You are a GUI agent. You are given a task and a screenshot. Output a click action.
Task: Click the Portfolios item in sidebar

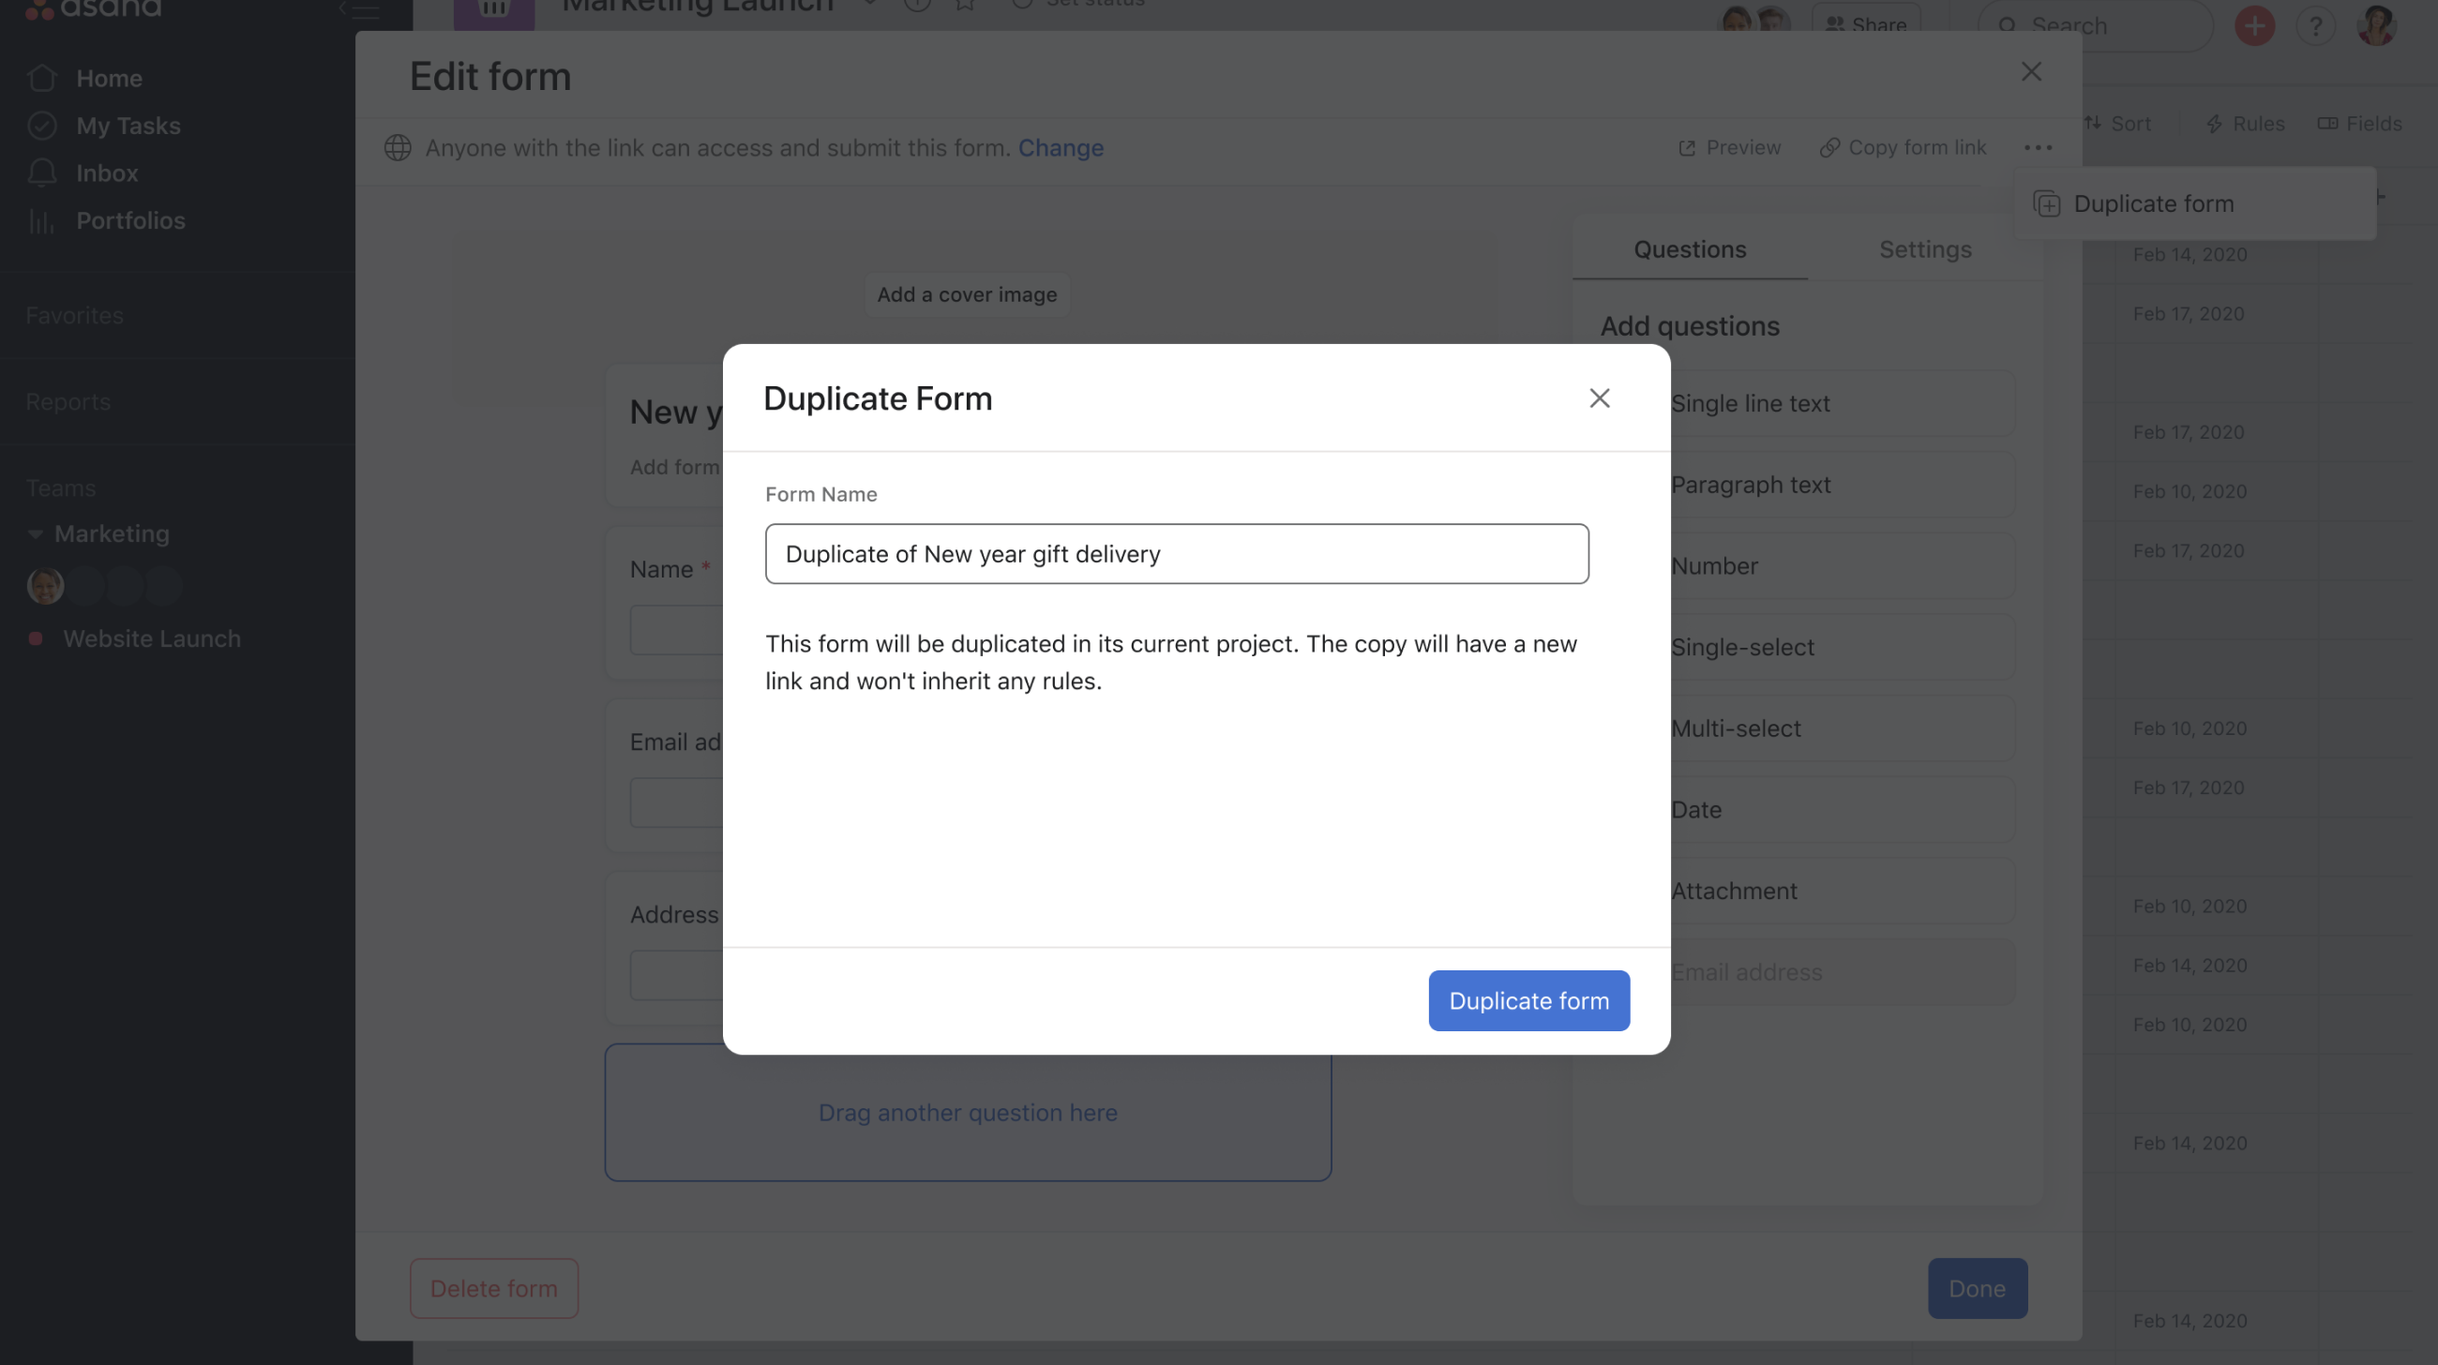[130, 219]
